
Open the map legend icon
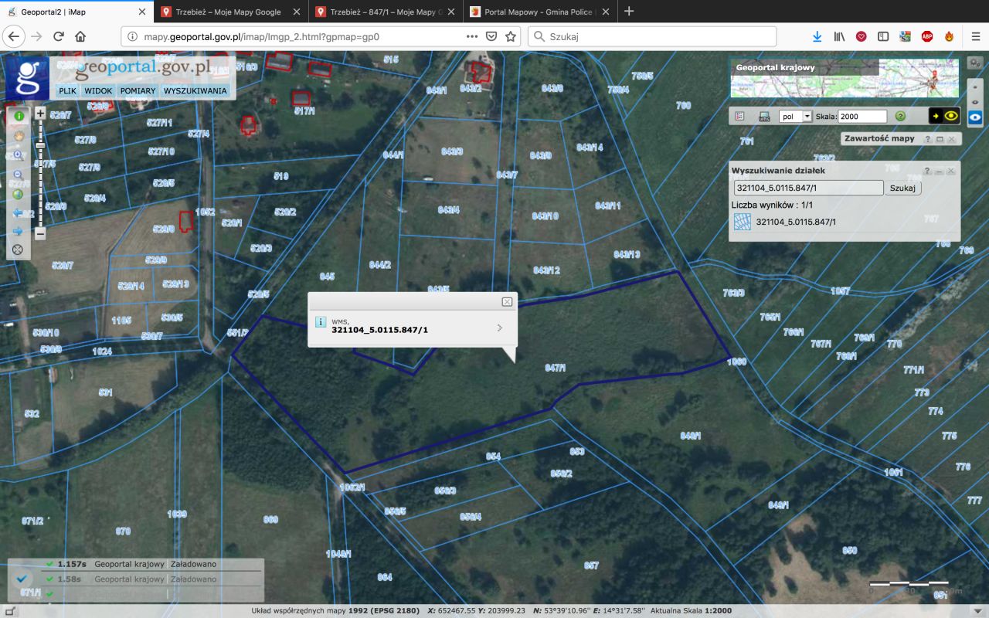tap(739, 116)
